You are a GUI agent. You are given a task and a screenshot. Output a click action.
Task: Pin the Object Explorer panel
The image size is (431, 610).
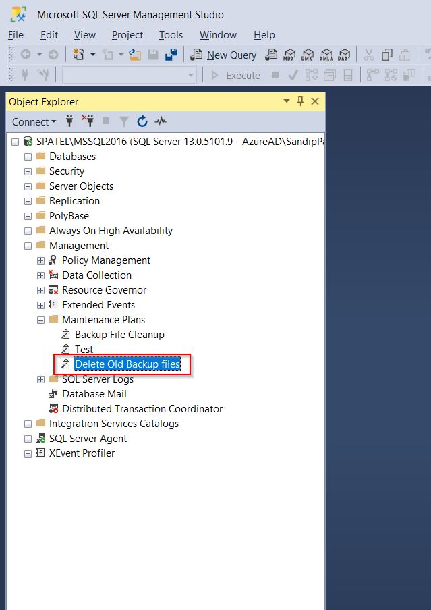(300, 101)
